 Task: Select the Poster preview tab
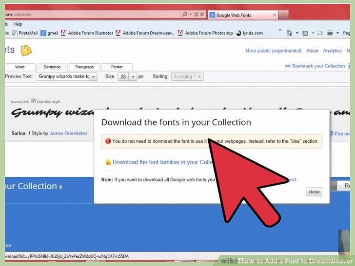point(117,67)
